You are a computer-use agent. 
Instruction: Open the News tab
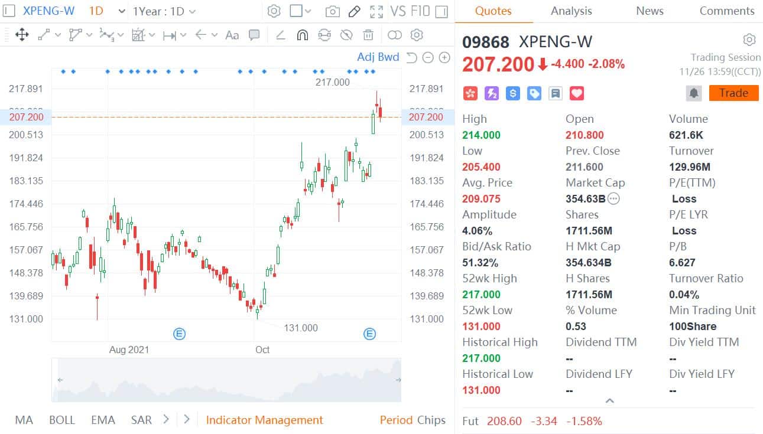click(x=649, y=11)
